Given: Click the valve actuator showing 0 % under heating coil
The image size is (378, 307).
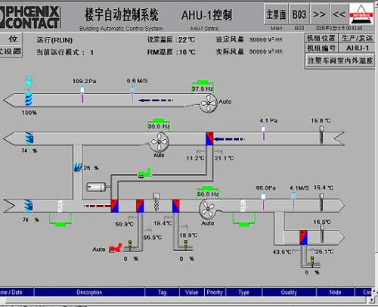Looking at the screenshot, I should point(130,244).
